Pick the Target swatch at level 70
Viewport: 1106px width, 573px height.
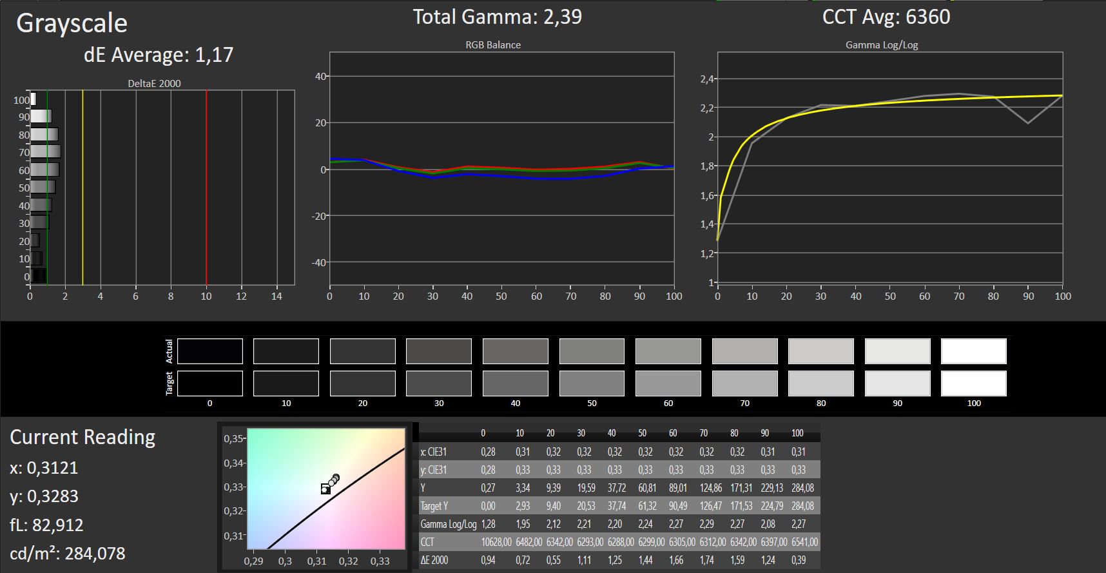(x=744, y=384)
